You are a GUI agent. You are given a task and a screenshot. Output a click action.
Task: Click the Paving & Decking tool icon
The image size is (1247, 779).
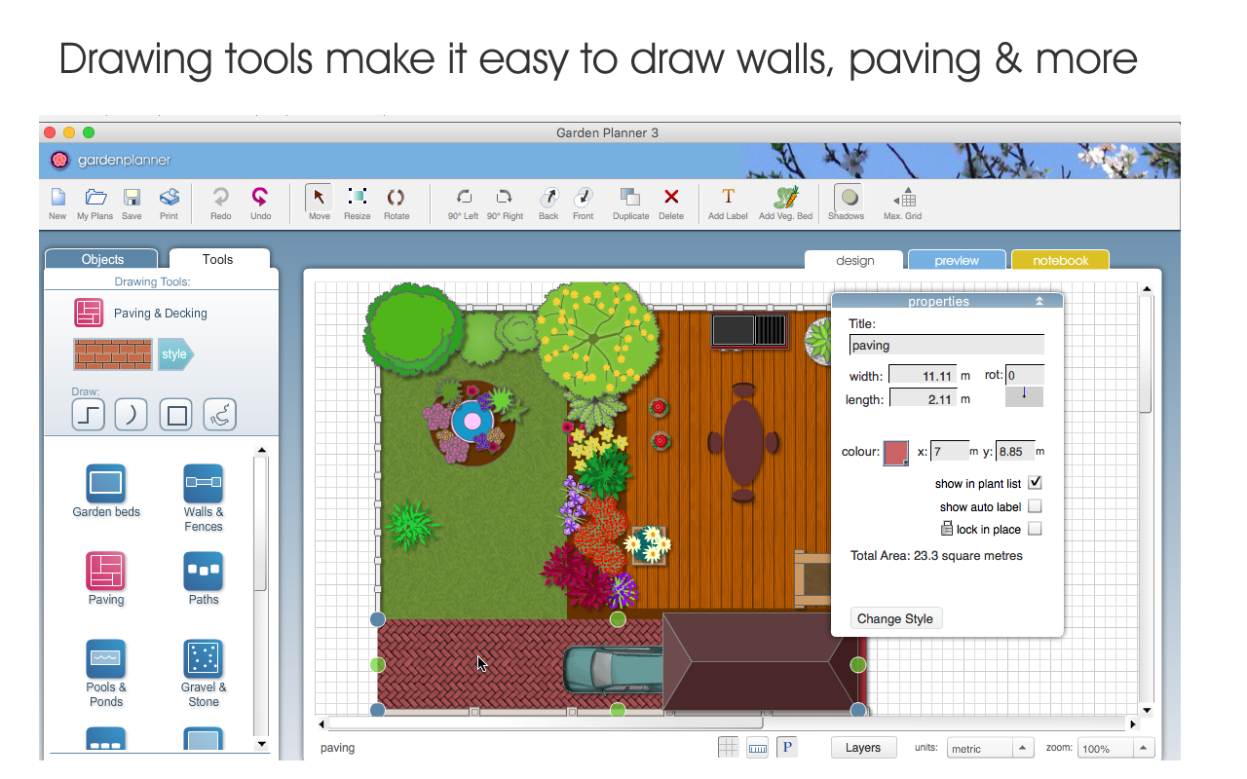click(89, 313)
